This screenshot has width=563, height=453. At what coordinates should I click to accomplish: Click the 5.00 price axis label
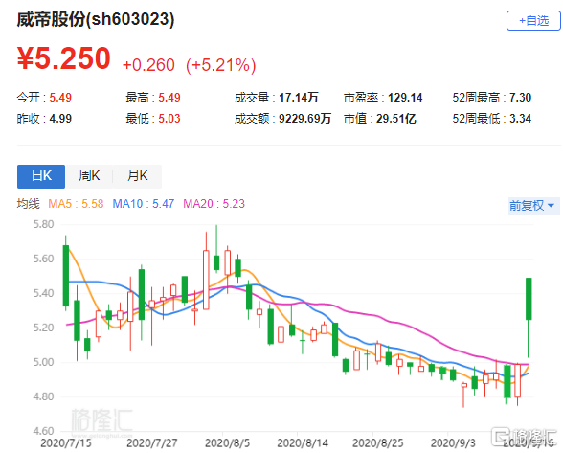pos(43,362)
